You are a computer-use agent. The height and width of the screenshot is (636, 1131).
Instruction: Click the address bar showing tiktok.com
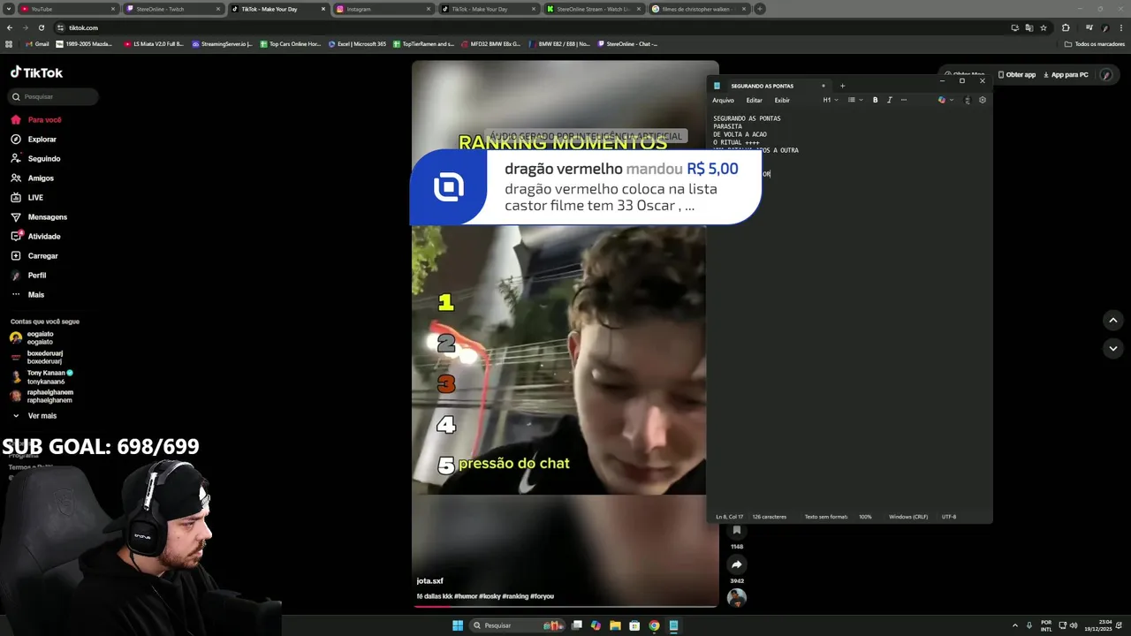coord(530,27)
